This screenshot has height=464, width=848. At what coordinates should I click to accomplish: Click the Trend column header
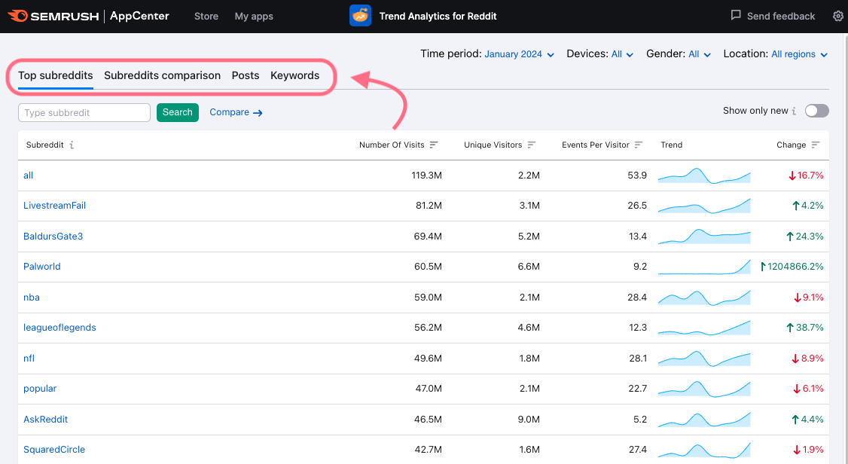(x=672, y=145)
